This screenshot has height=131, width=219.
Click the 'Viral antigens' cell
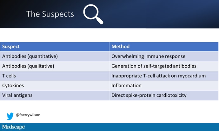click(x=17, y=95)
